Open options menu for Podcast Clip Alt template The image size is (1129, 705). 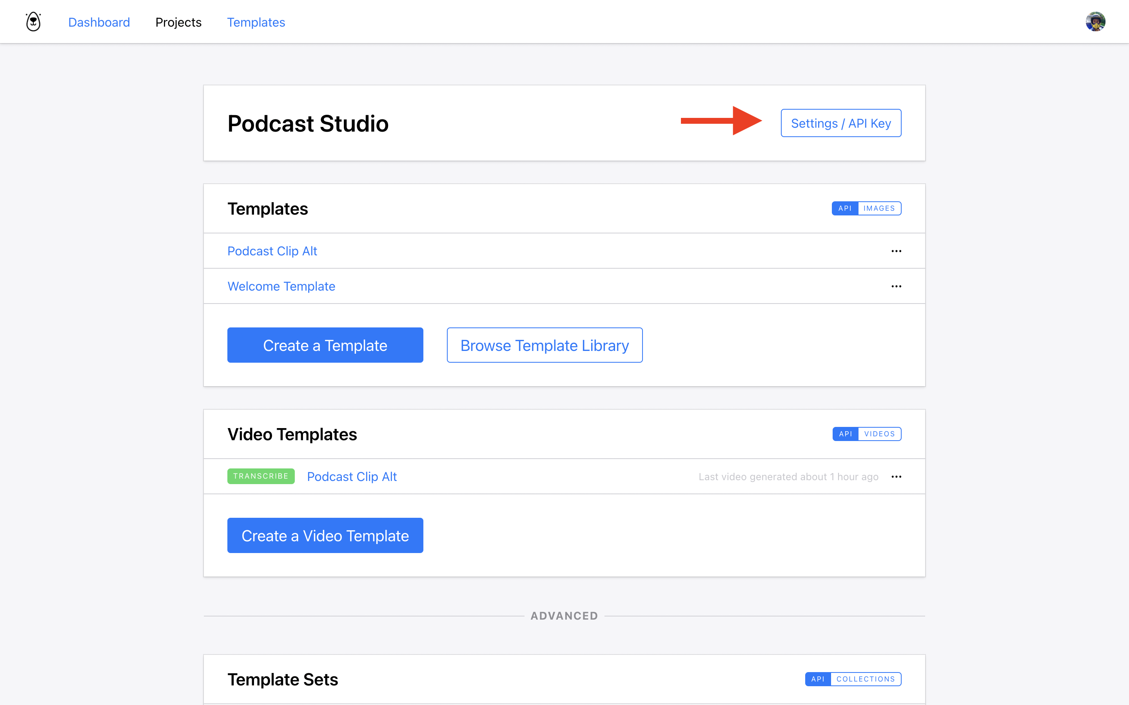[896, 251]
